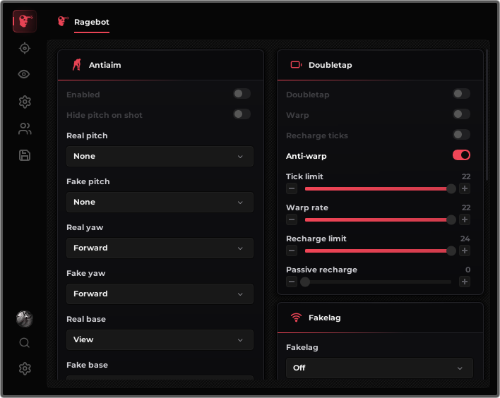The width and height of the screenshot is (500, 398).
Task: Increase Passive recharge with plus button
Action: coord(465,282)
